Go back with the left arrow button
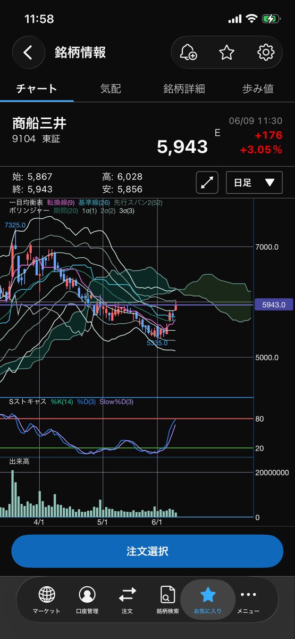Viewport: 295px width, 639px height. 28,52
